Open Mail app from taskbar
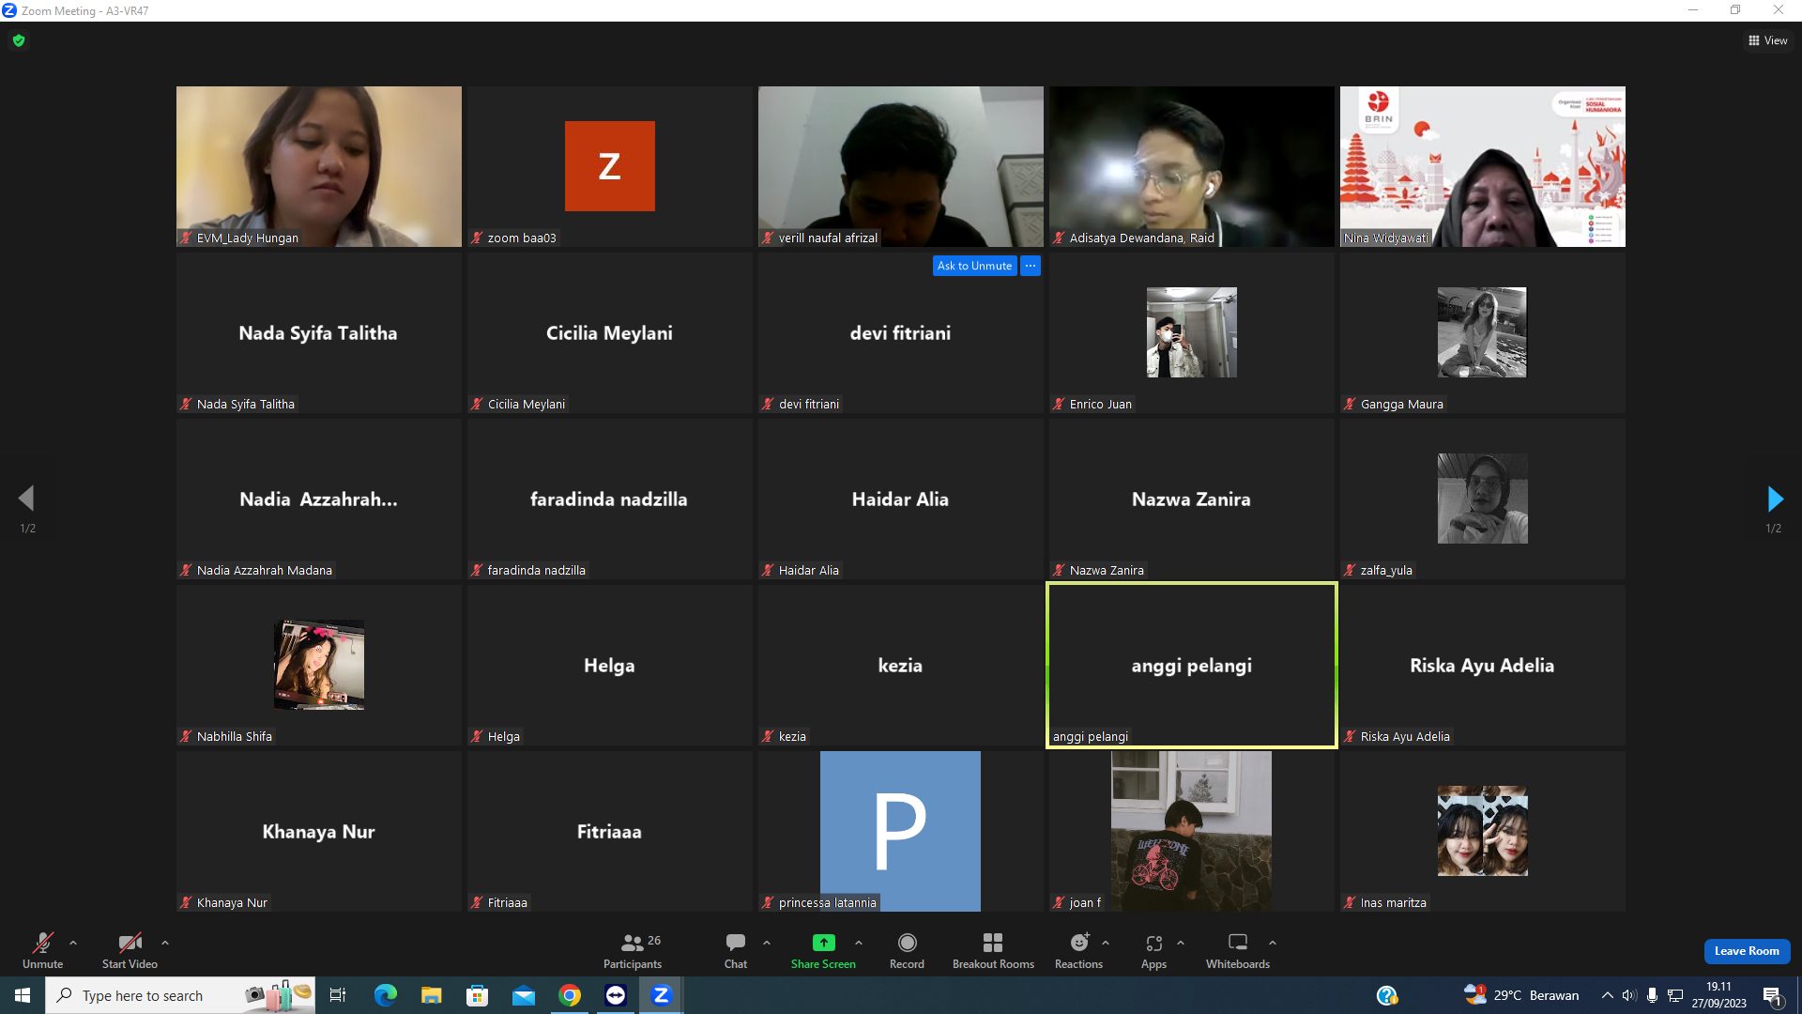The height and width of the screenshot is (1014, 1802). (524, 995)
